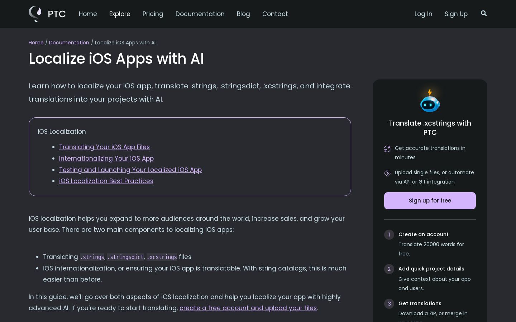Click the paragraph starting iOS localization helps
The image size is (516, 322).
187,224
